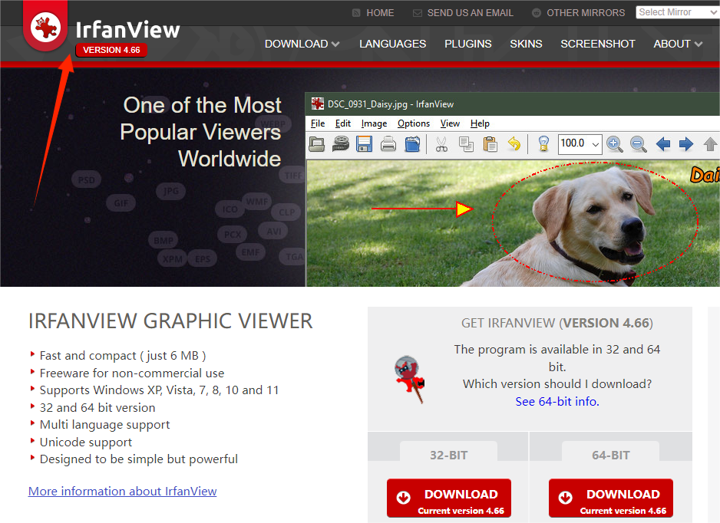Click the Print toolbar icon

pos(388,144)
